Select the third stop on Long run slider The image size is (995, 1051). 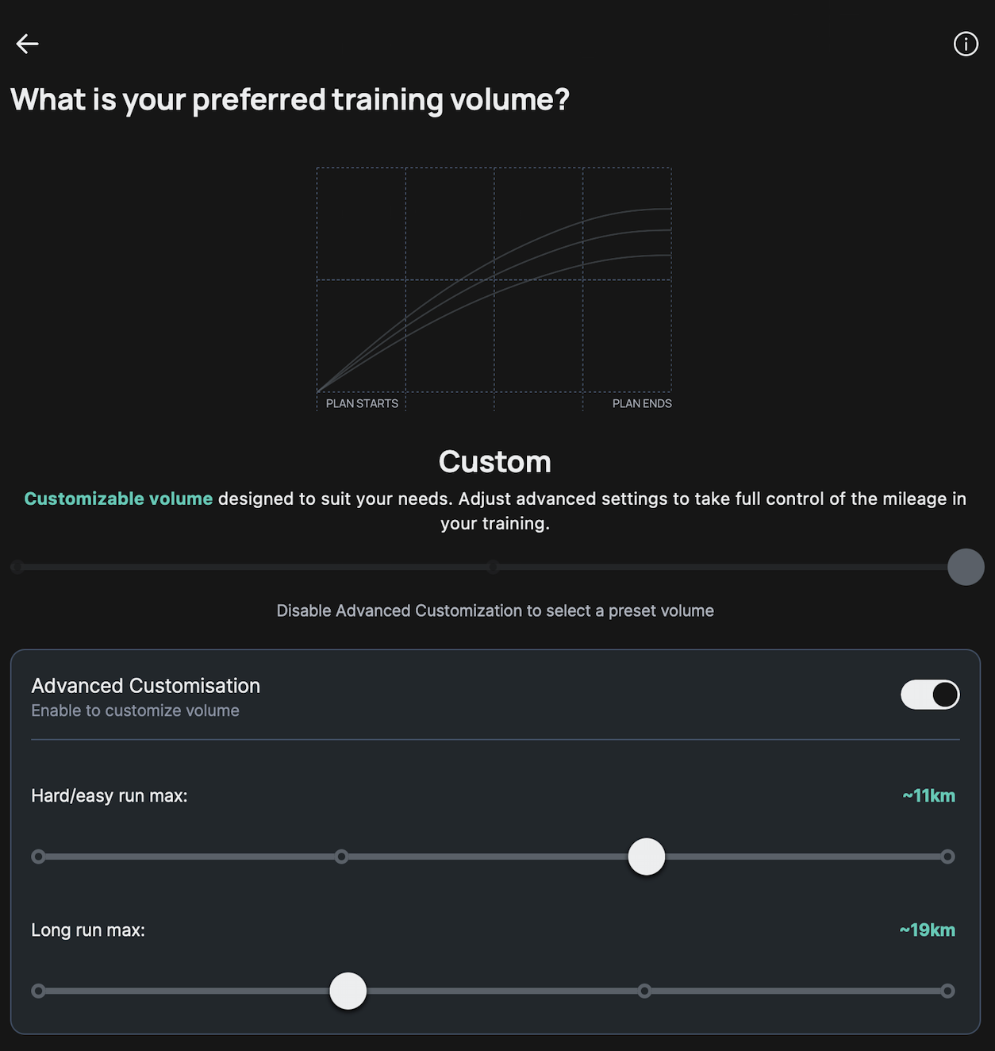click(644, 991)
